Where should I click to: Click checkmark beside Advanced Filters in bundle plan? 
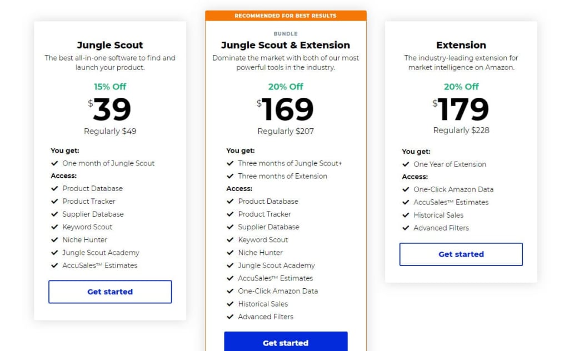coord(230,317)
